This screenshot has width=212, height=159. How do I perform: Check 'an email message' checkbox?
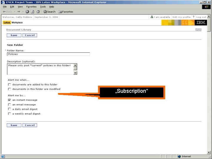(x=9, y=105)
